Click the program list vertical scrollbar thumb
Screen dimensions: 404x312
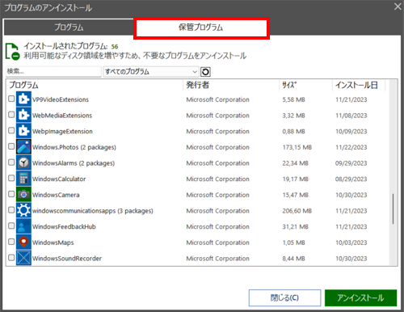[x=393, y=209]
